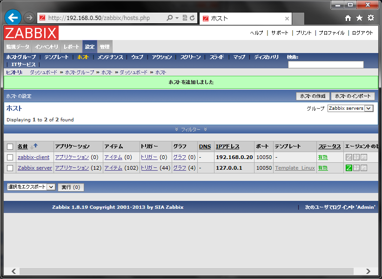382x279 pixels.
Task: Click the Zabbix favicon in the address bar
Action: 42,18
